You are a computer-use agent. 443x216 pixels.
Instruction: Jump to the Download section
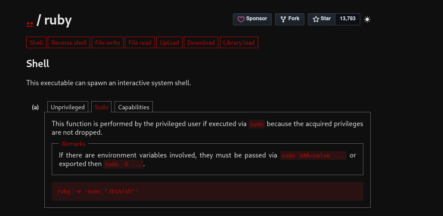(201, 43)
